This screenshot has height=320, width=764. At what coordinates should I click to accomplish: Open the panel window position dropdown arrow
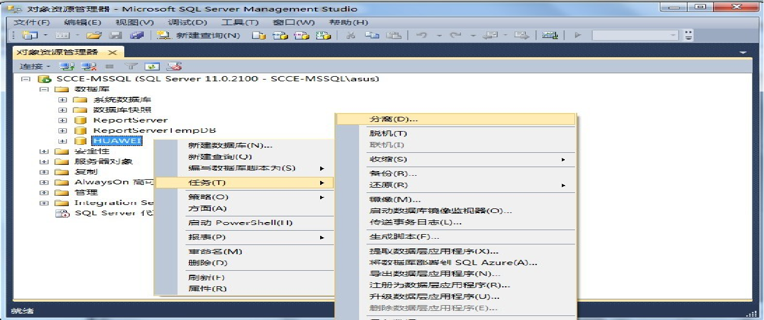point(743,53)
